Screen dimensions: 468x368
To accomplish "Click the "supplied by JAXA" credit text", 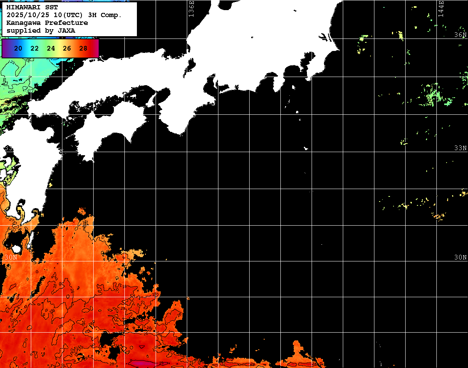I will (41, 30).
